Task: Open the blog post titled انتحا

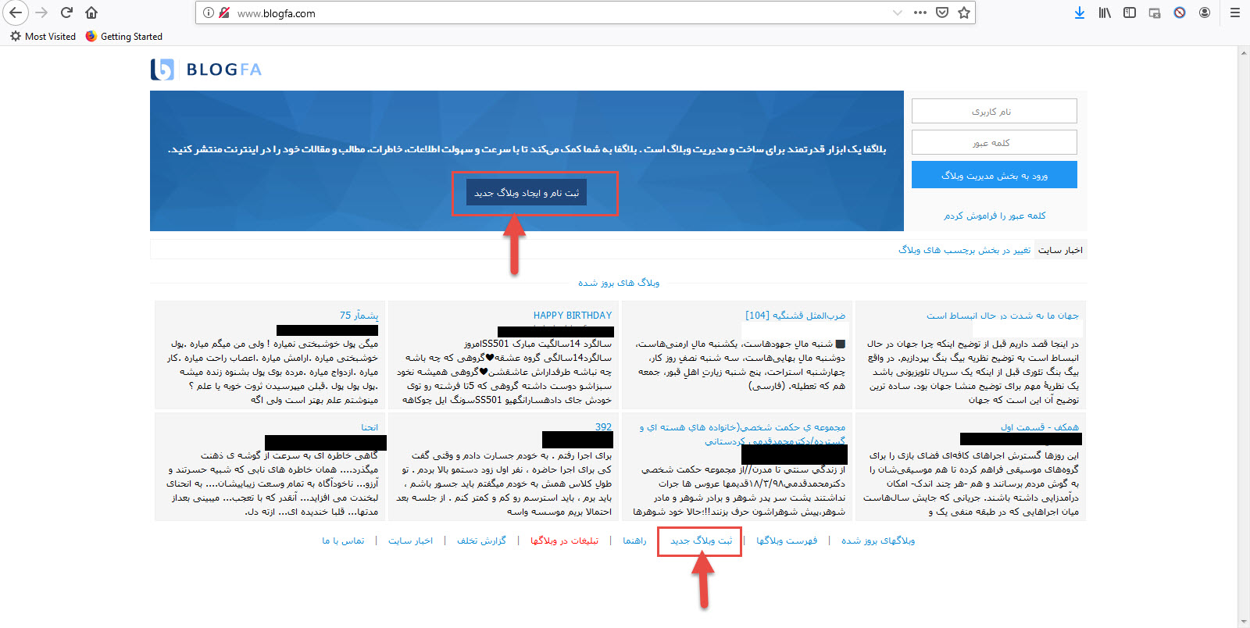Action: (x=370, y=427)
